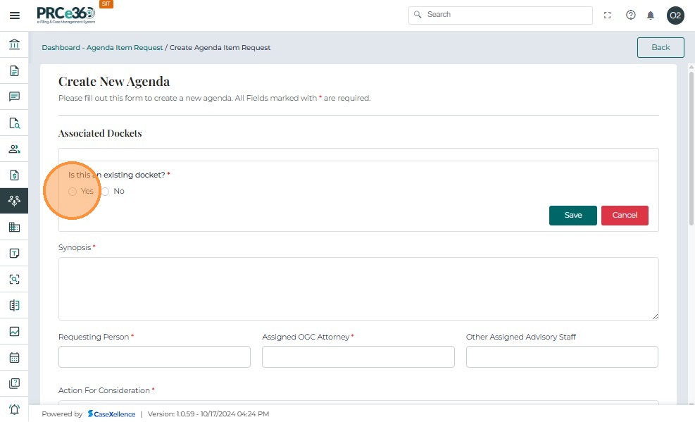Open the help document sidebar icon
695x422 pixels.
pyautogui.click(x=14, y=383)
